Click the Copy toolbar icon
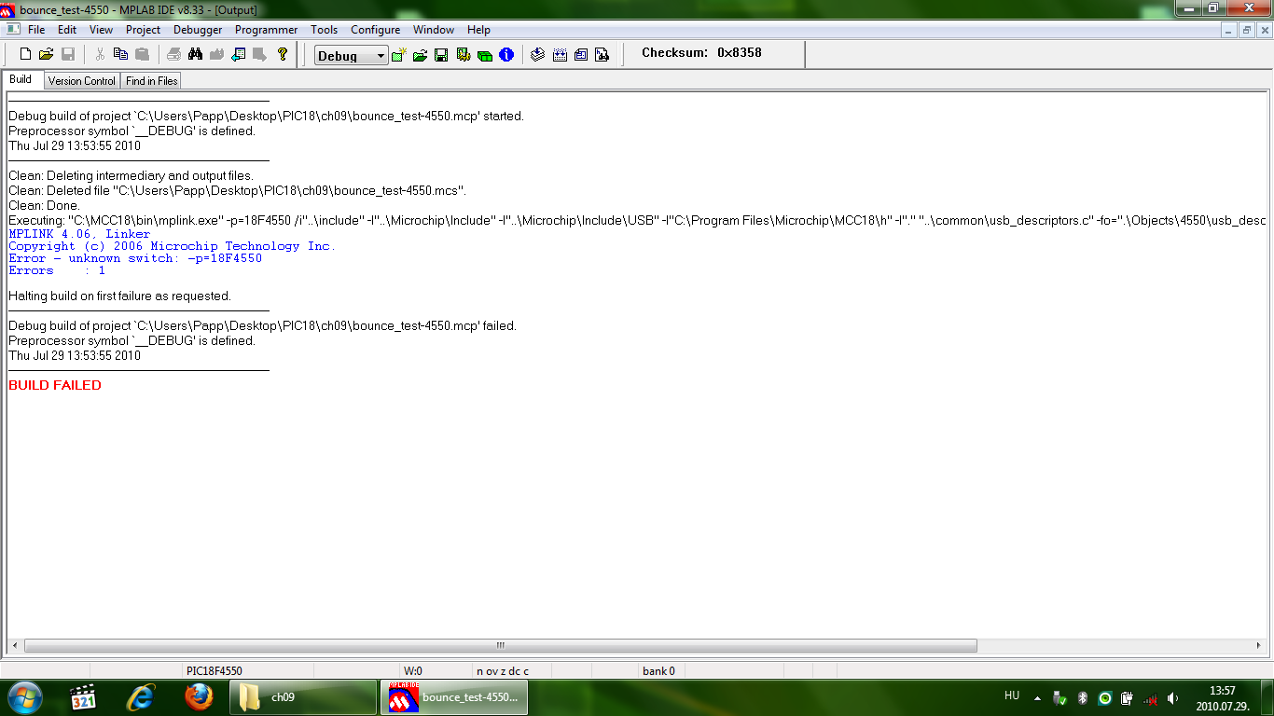Image resolution: width=1274 pixels, height=716 pixels. 120,55
